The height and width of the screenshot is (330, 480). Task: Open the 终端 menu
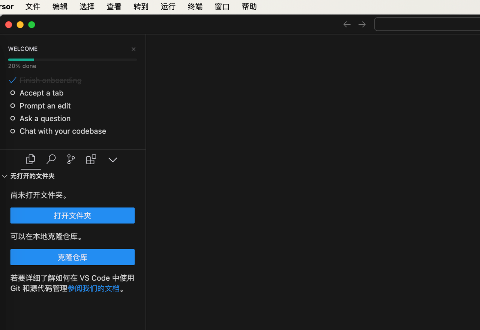(195, 6)
